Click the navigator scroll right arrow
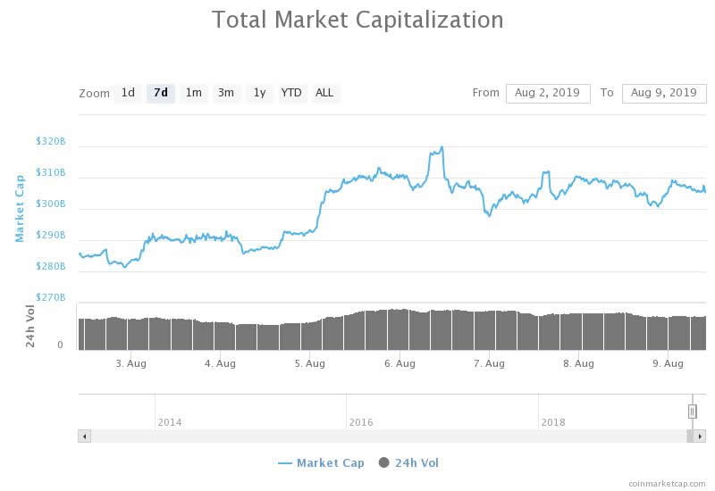This screenshot has height=491, width=715. [700, 436]
